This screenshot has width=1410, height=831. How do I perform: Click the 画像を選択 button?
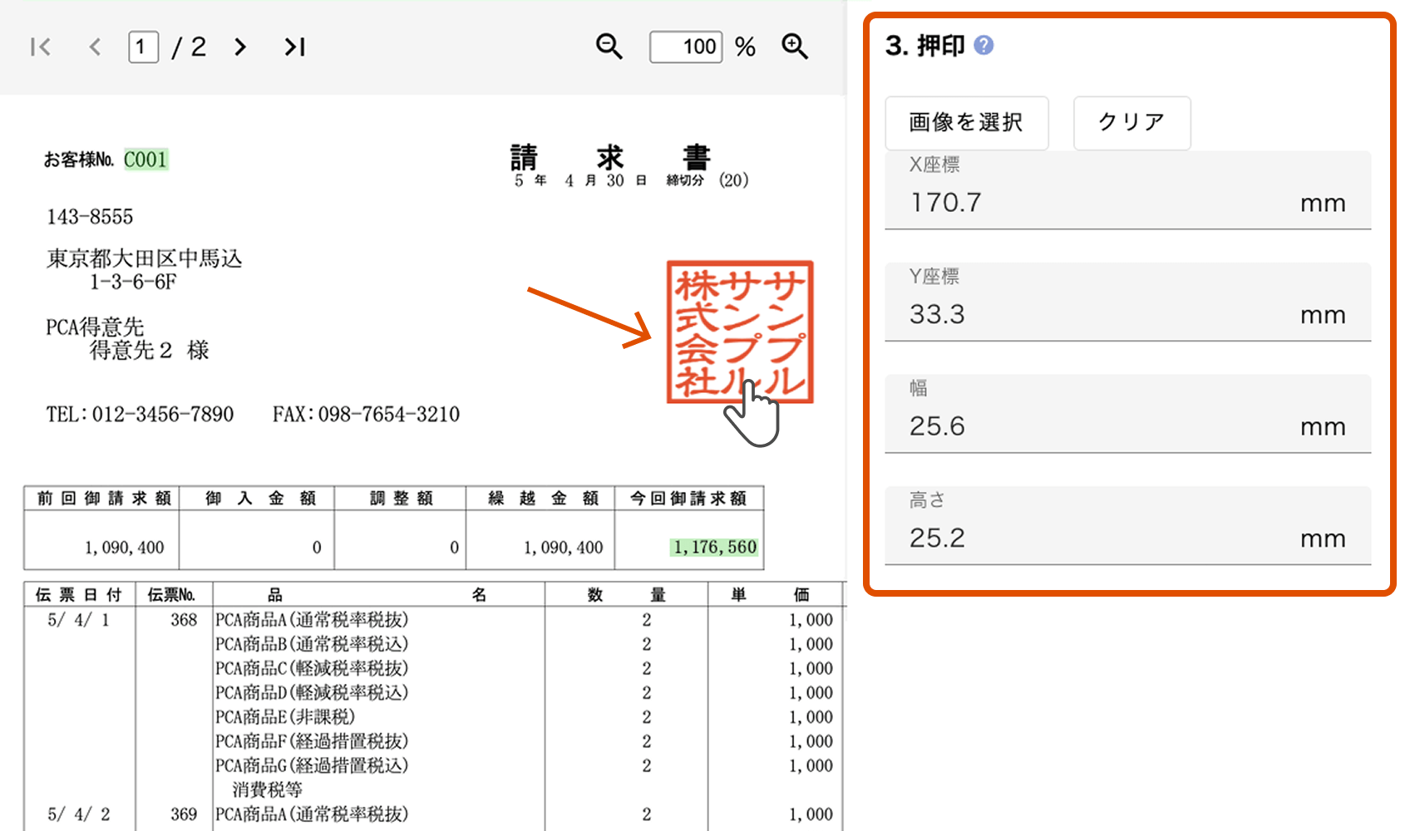tap(966, 123)
